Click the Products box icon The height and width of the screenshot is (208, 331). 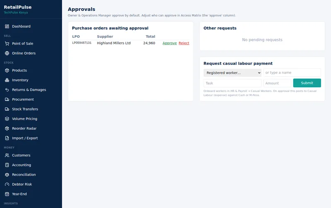[7, 71]
